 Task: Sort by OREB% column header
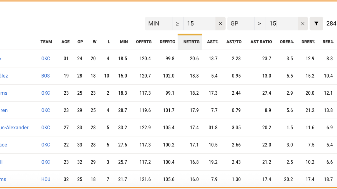point(286,42)
